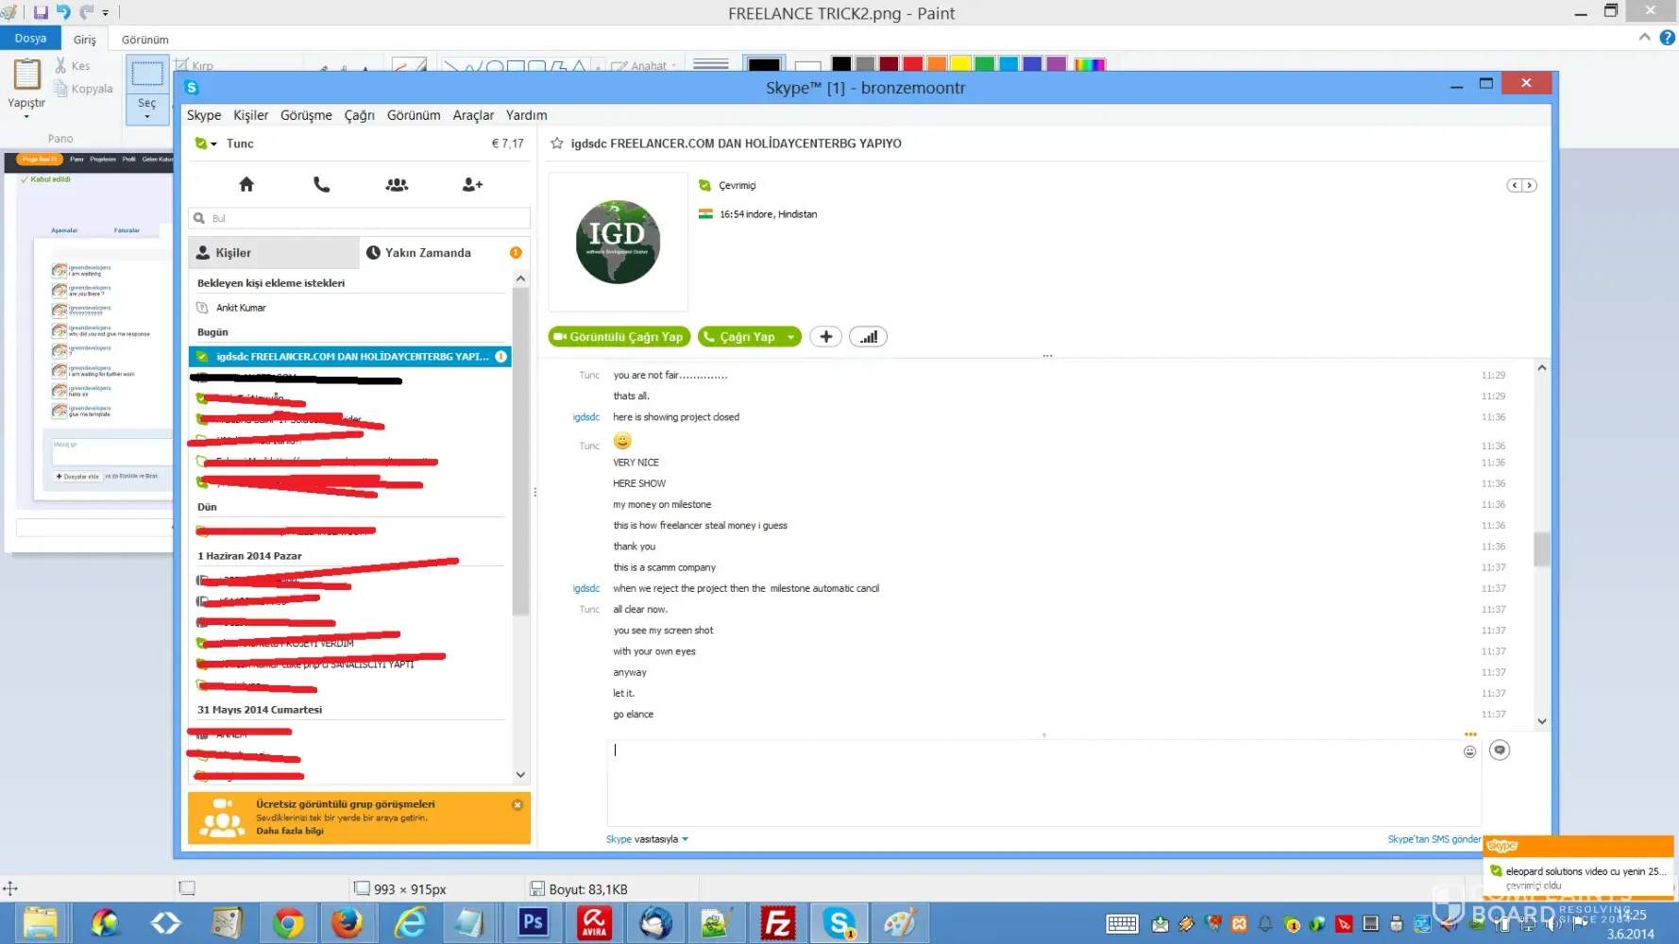Pick the yellow color swatch in Paint
The width and height of the screenshot is (1679, 944).
point(960,64)
